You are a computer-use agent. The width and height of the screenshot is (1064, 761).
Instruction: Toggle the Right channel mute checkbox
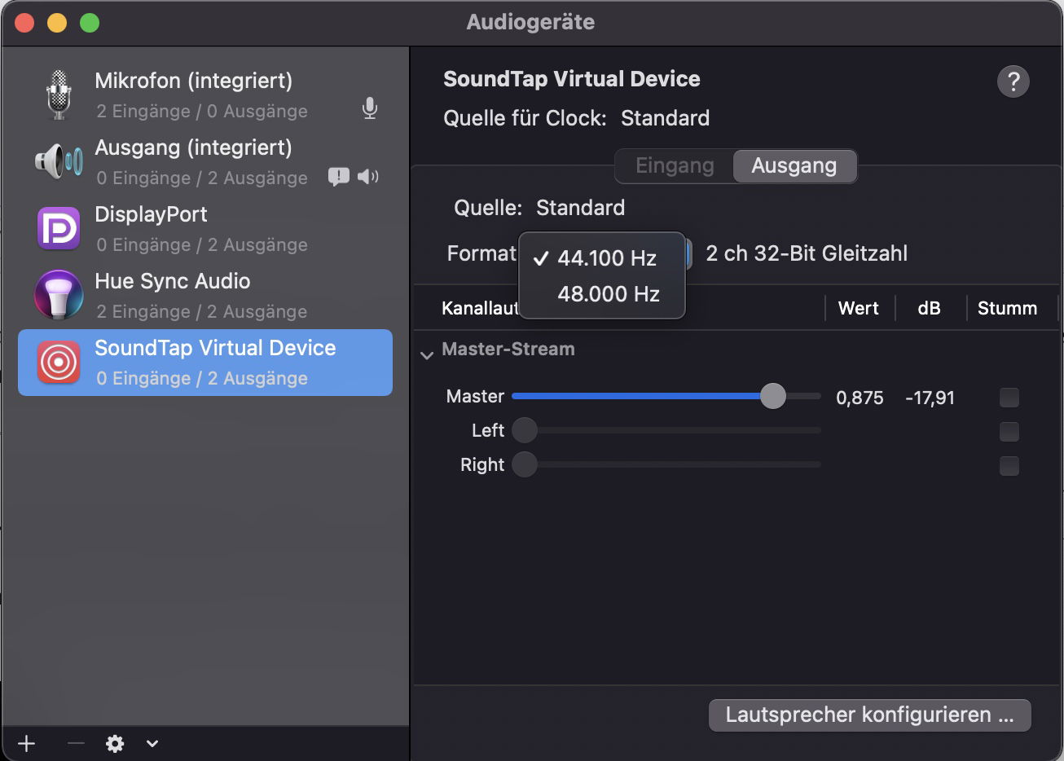point(1009,466)
